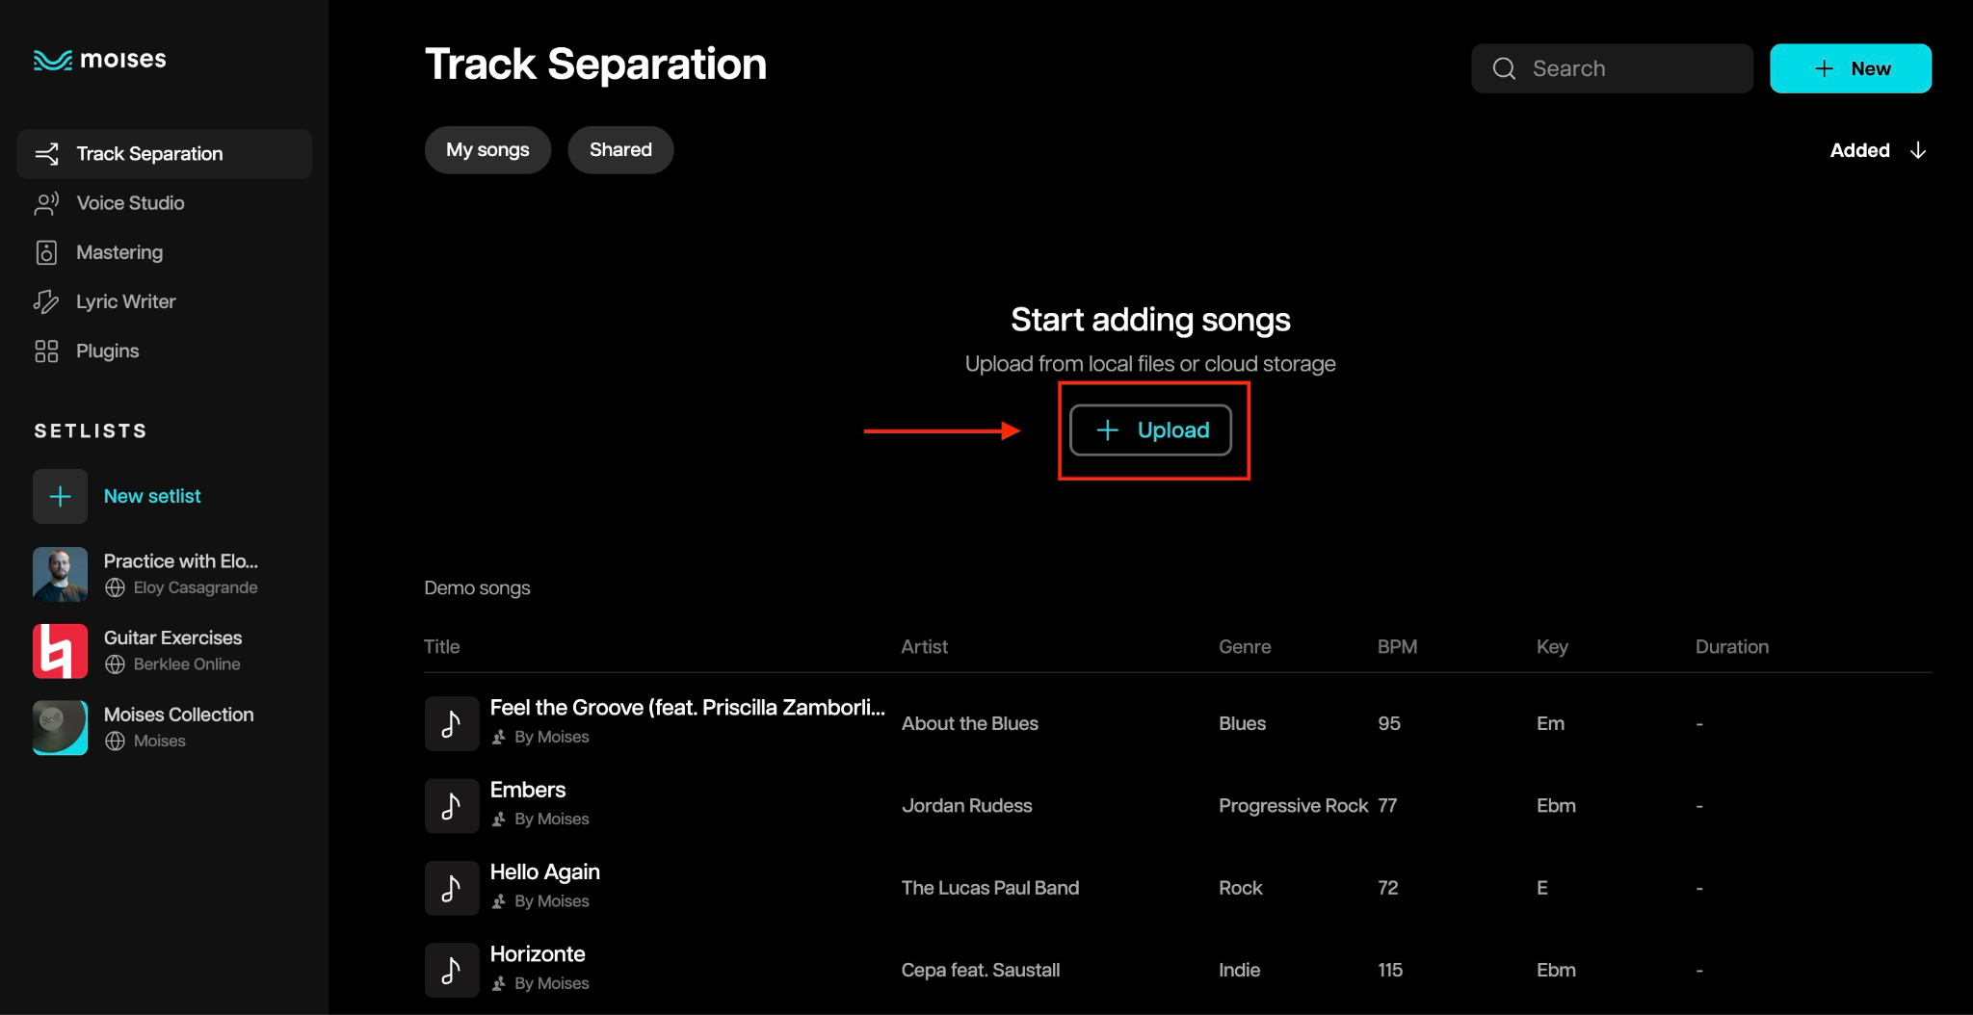Click music note icon for Embers
Image resolution: width=1973 pixels, height=1015 pixels.
[x=452, y=805]
